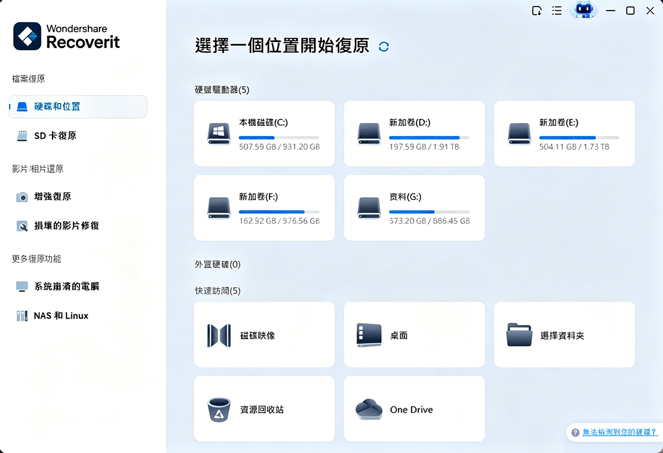Click the drive icon for 新加卷(D:)
Image resolution: width=663 pixels, height=453 pixels.
point(369,134)
